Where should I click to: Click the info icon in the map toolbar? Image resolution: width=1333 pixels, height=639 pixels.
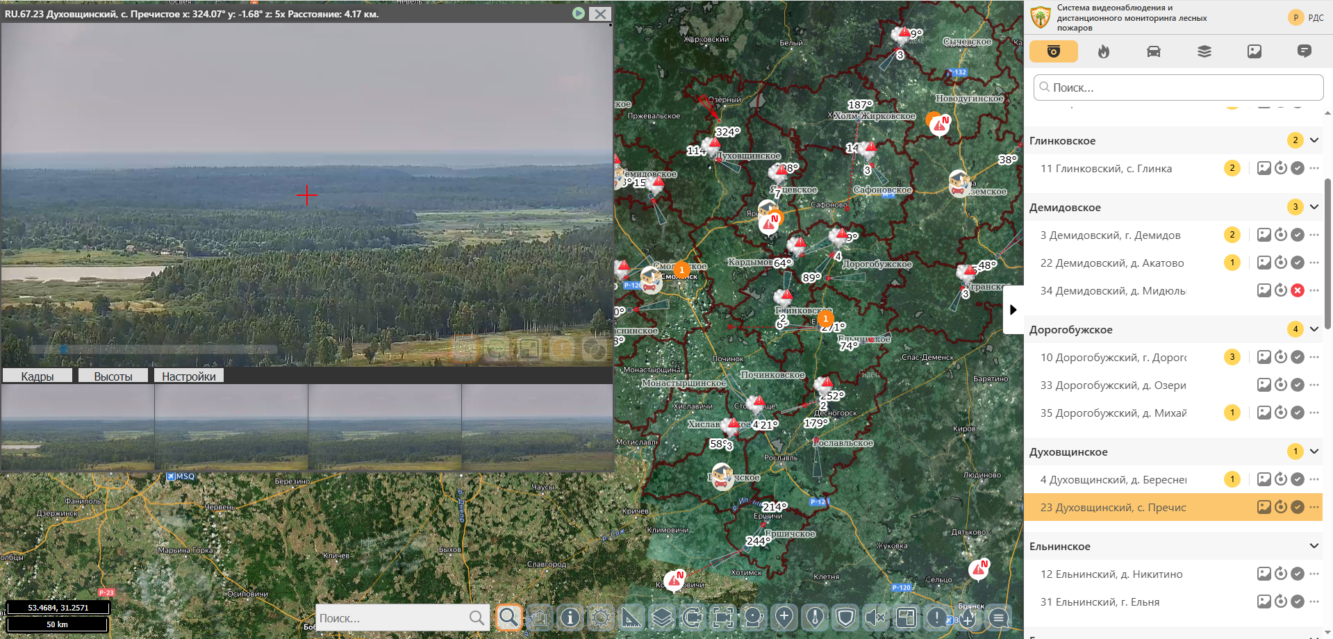click(570, 617)
